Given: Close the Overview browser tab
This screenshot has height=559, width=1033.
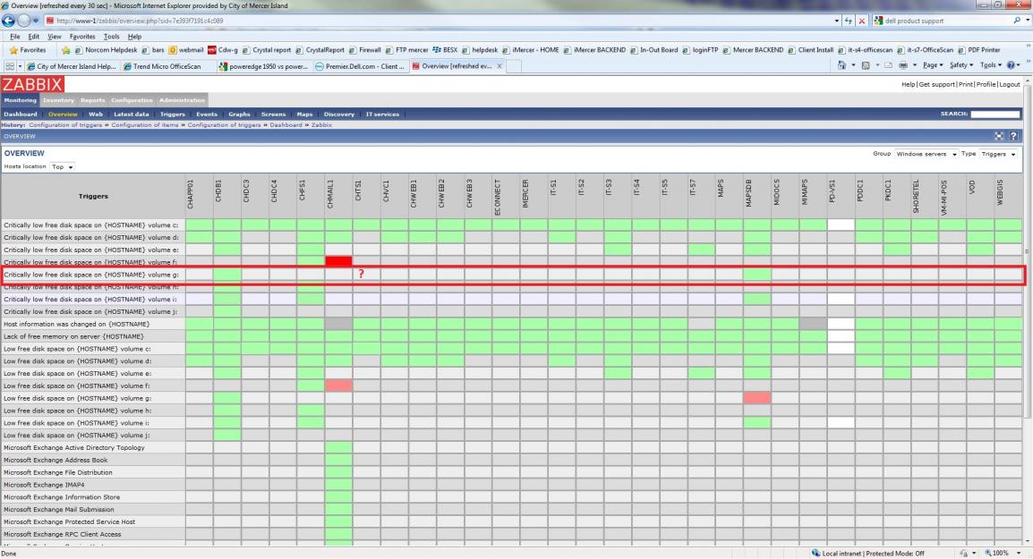Looking at the screenshot, I should pos(499,66).
